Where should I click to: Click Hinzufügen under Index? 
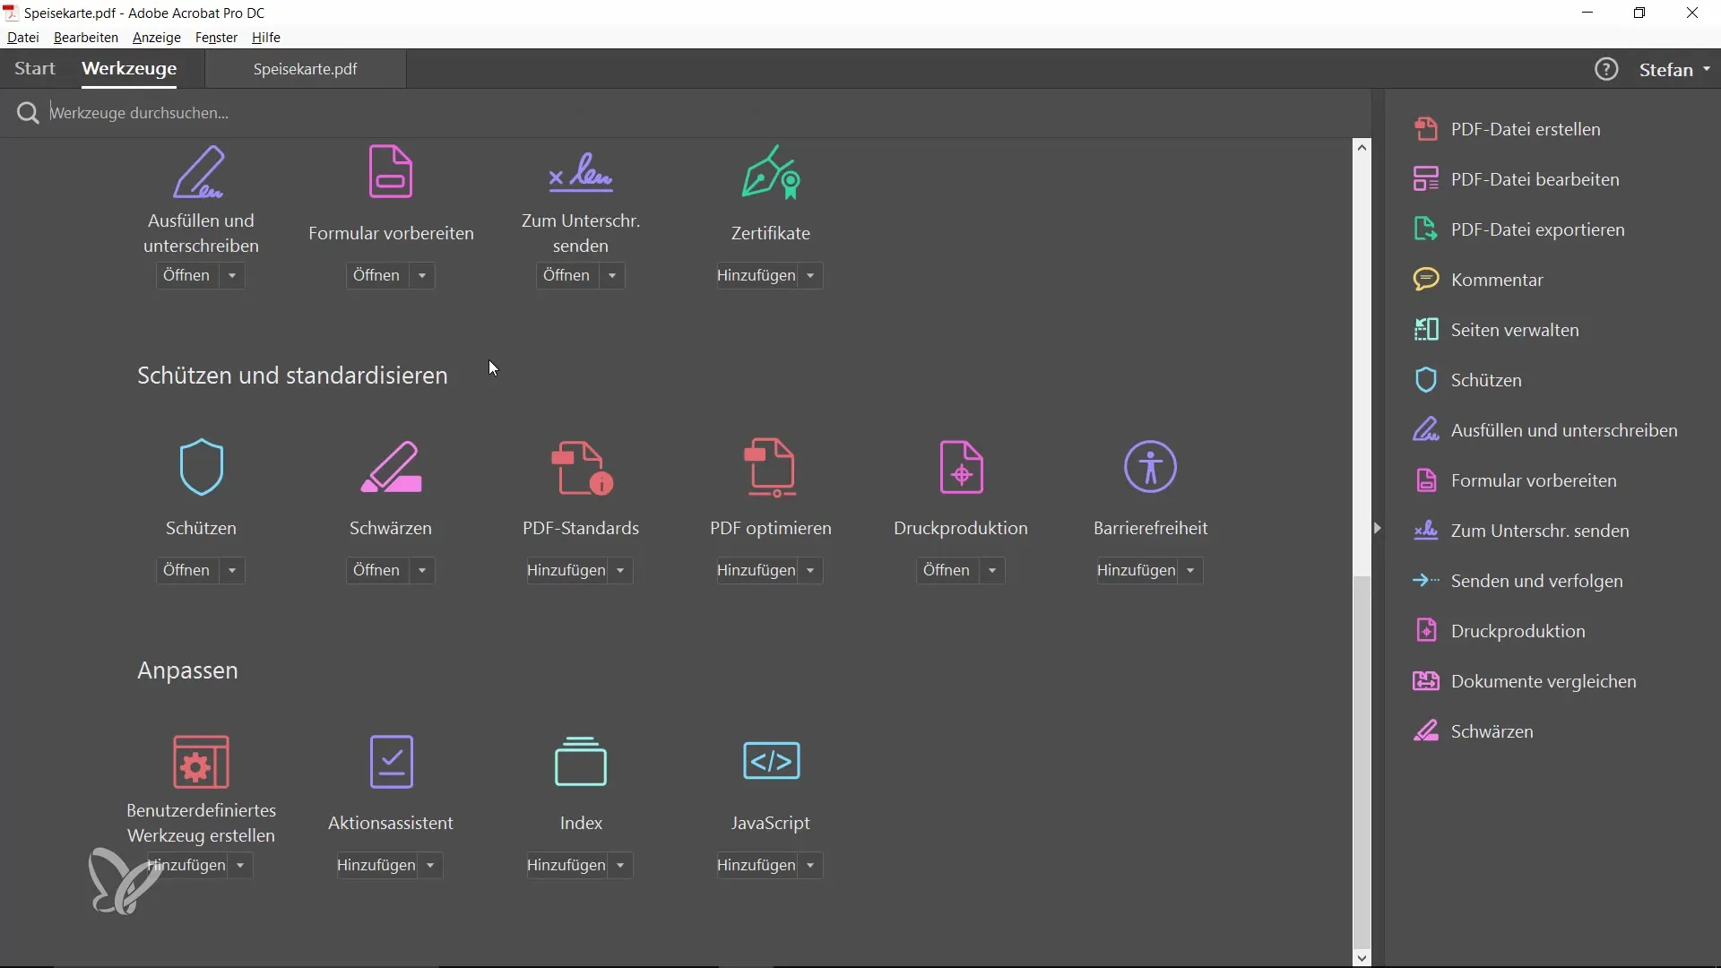pyautogui.click(x=566, y=866)
